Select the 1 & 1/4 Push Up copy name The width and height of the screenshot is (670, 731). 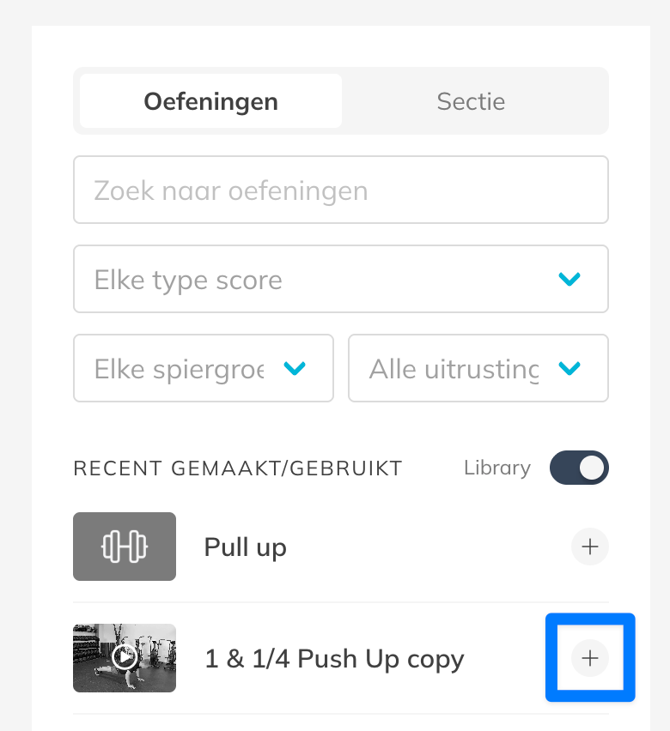(x=334, y=659)
